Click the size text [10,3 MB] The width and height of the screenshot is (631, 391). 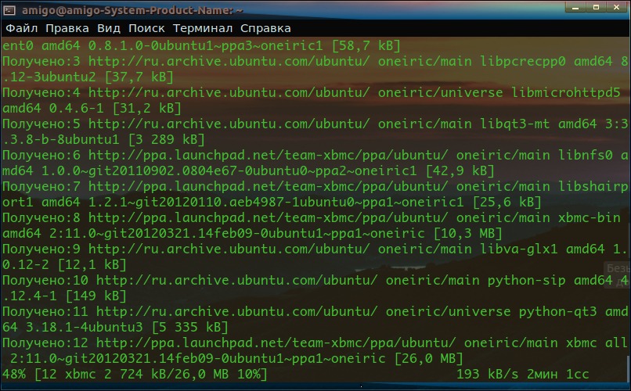point(467,234)
